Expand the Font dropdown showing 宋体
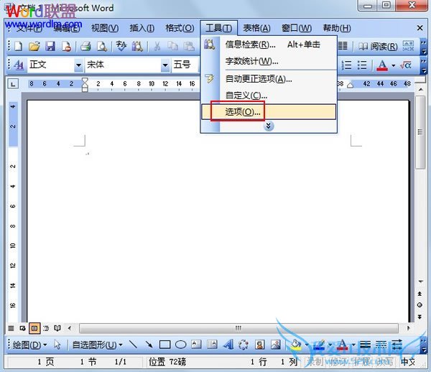 point(165,65)
